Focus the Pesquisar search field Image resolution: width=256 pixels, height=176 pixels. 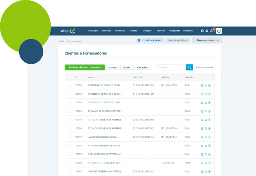point(171,67)
